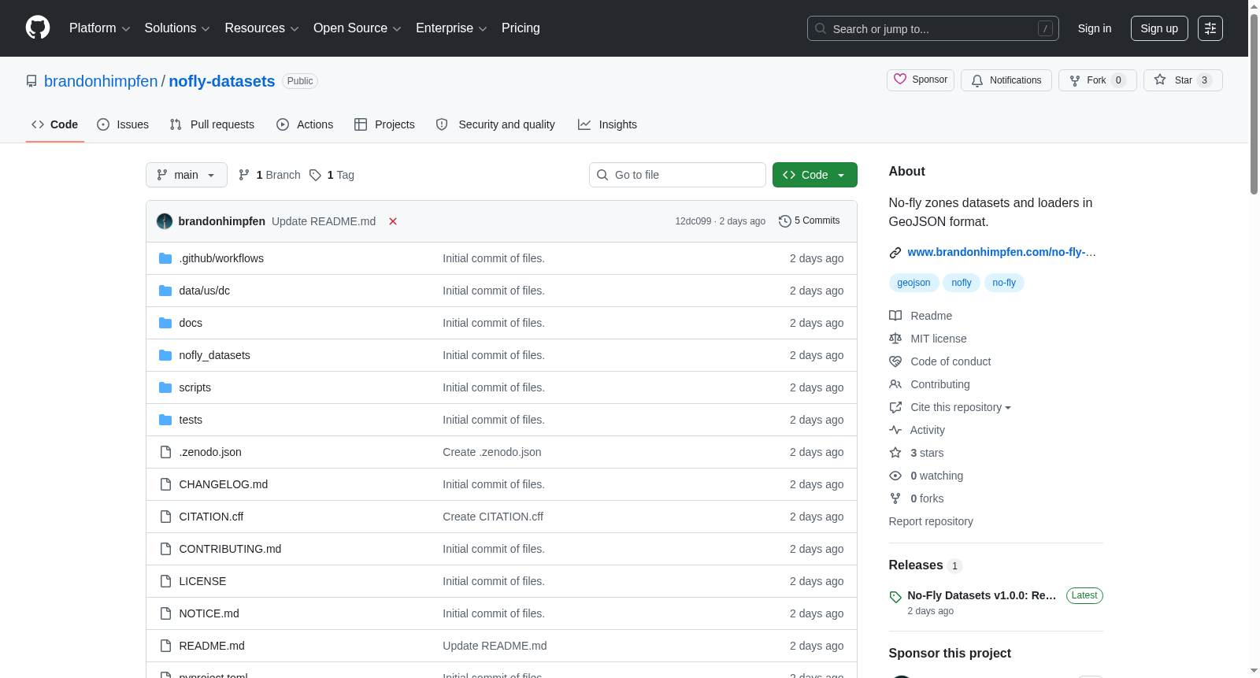View the 1 Tag link

click(x=332, y=175)
